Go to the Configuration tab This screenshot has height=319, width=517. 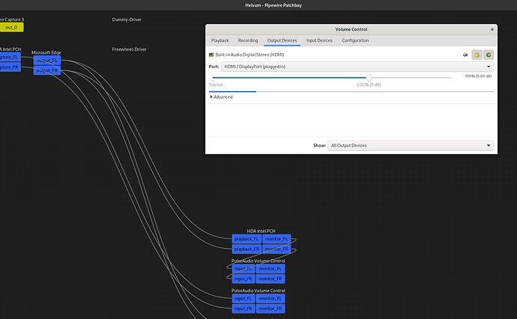tap(355, 40)
